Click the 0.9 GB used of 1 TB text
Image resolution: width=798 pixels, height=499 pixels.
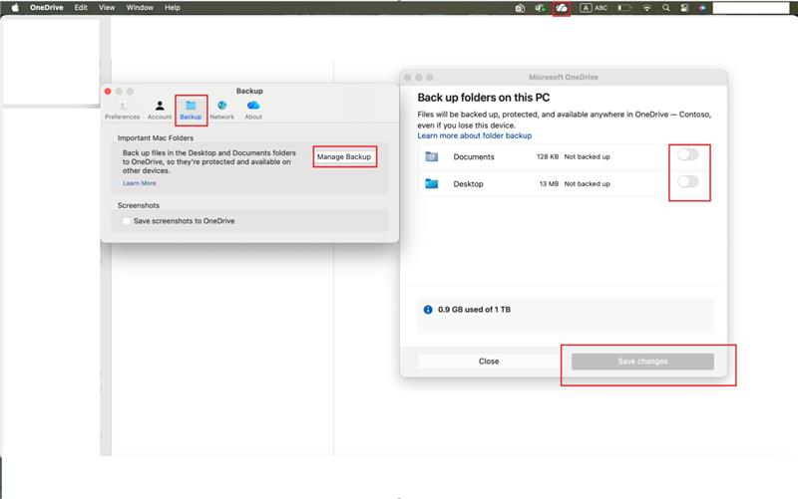475,310
